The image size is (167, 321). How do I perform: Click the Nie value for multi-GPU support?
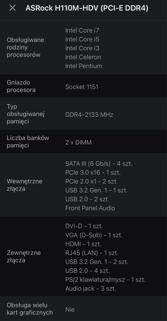tap(70, 309)
